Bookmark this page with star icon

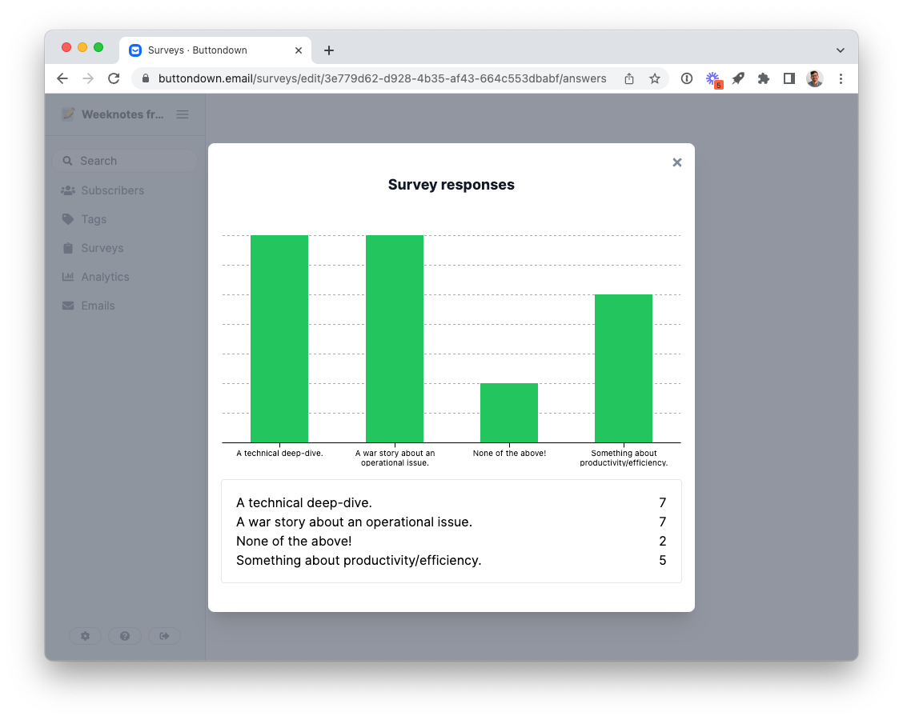(x=654, y=78)
